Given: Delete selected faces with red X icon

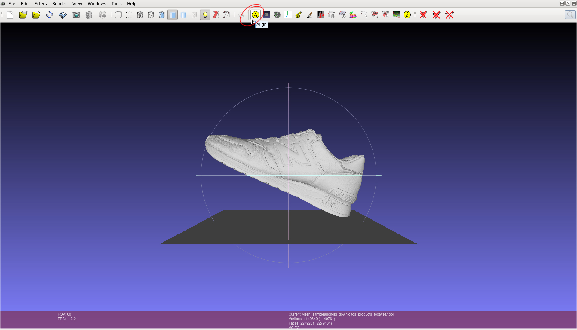Looking at the screenshot, I should pos(423,15).
